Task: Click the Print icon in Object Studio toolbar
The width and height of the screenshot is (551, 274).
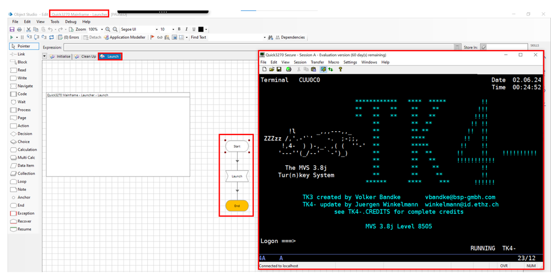Action: [x=20, y=29]
